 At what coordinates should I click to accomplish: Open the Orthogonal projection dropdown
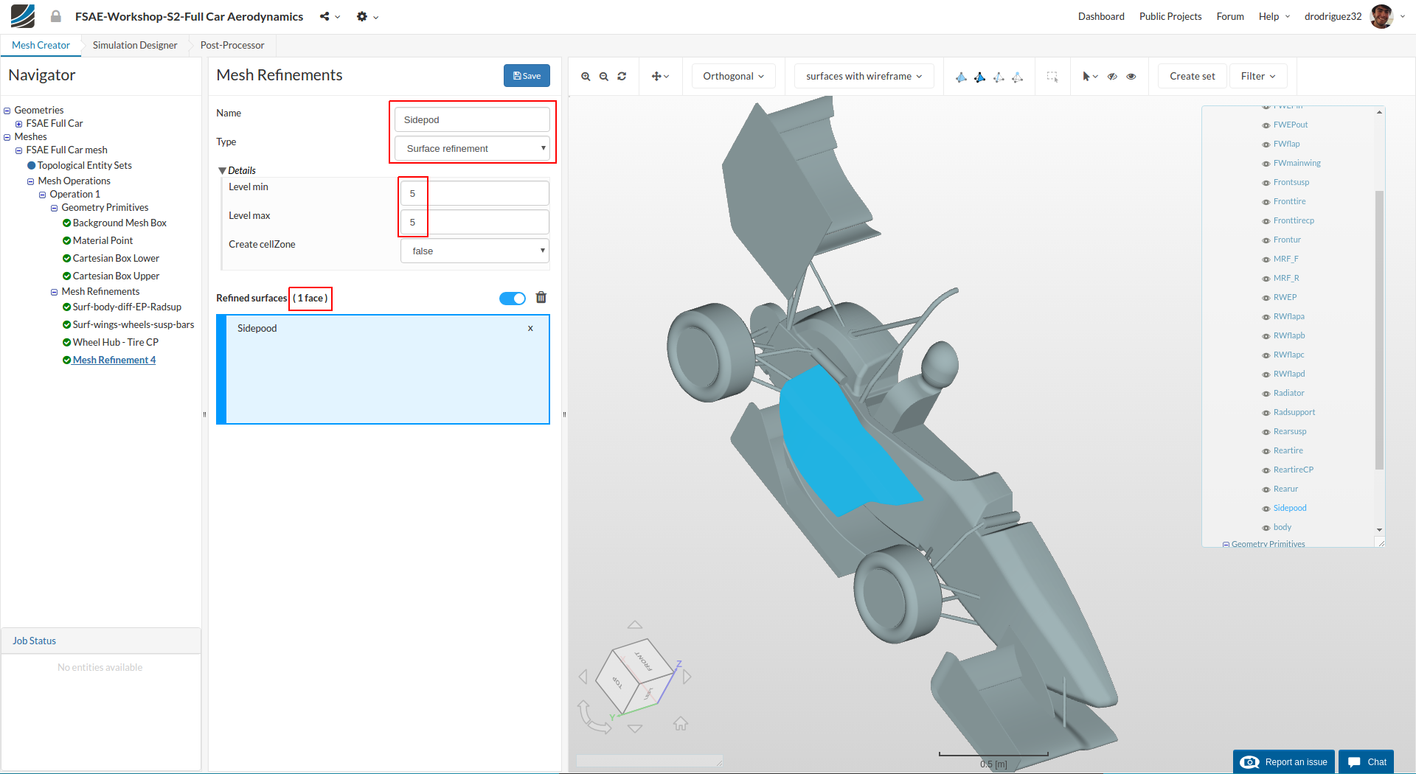[x=734, y=77]
